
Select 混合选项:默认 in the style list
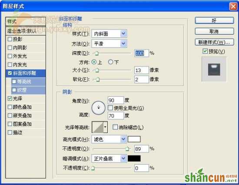click(x=26, y=31)
